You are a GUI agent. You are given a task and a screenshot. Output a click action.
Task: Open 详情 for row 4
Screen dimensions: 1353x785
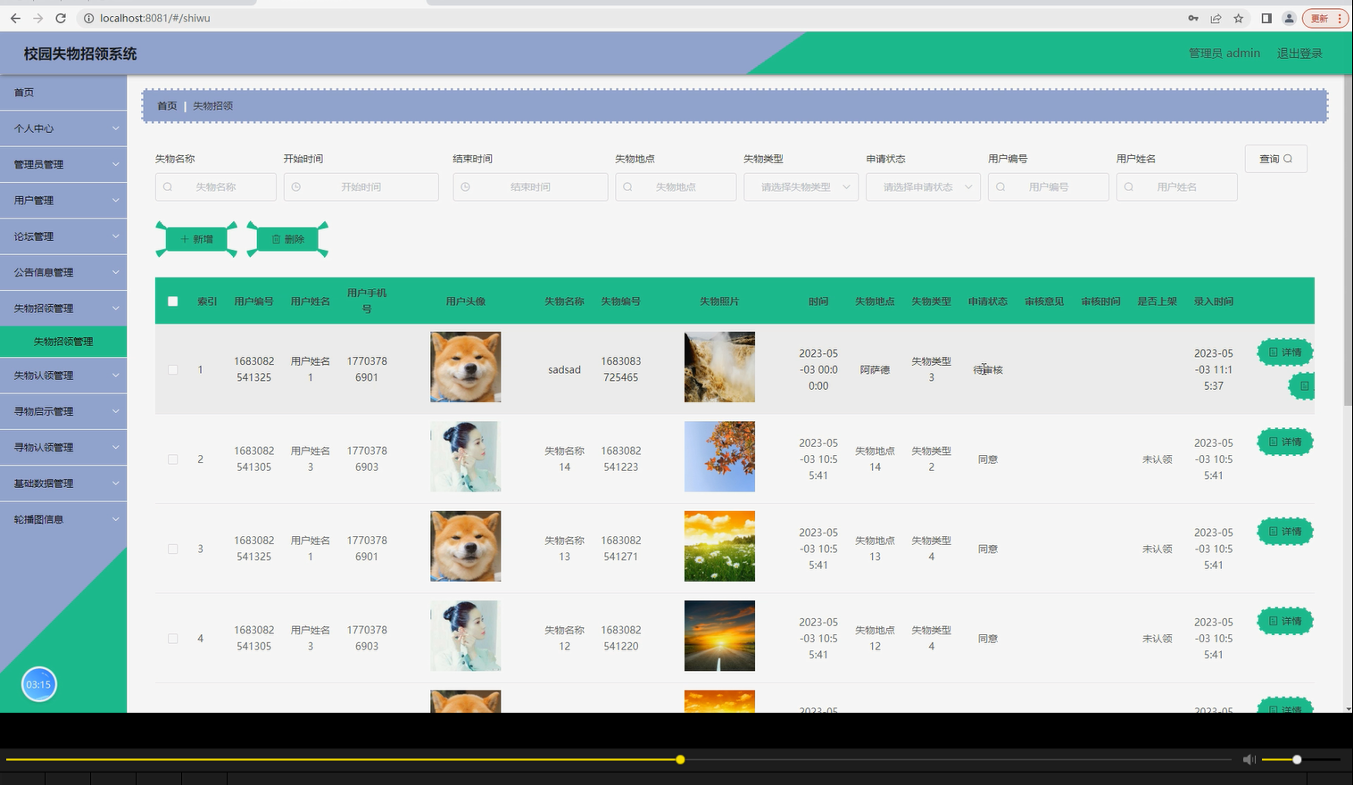pos(1285,621)
